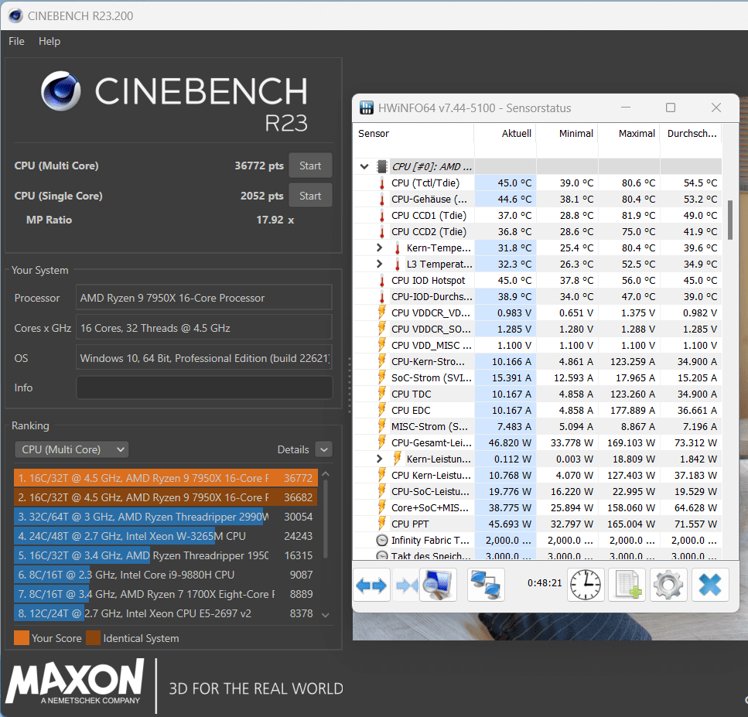The image size is (748, 717).
Task: Open the Help menu in Cinebench
Action: (x=50, y=42)
